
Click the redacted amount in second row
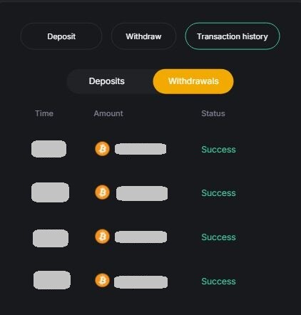pos(142,193)
